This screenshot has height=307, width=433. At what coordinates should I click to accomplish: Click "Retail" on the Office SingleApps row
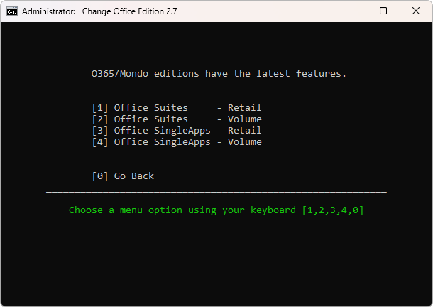point(244,131)
